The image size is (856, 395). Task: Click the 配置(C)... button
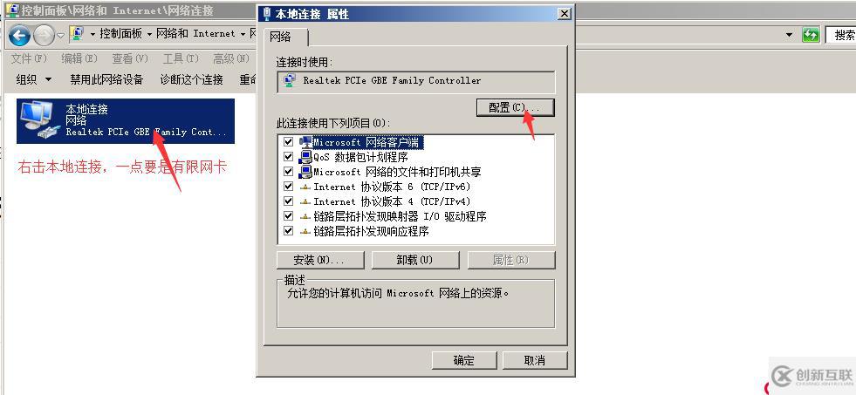[516, 108]
